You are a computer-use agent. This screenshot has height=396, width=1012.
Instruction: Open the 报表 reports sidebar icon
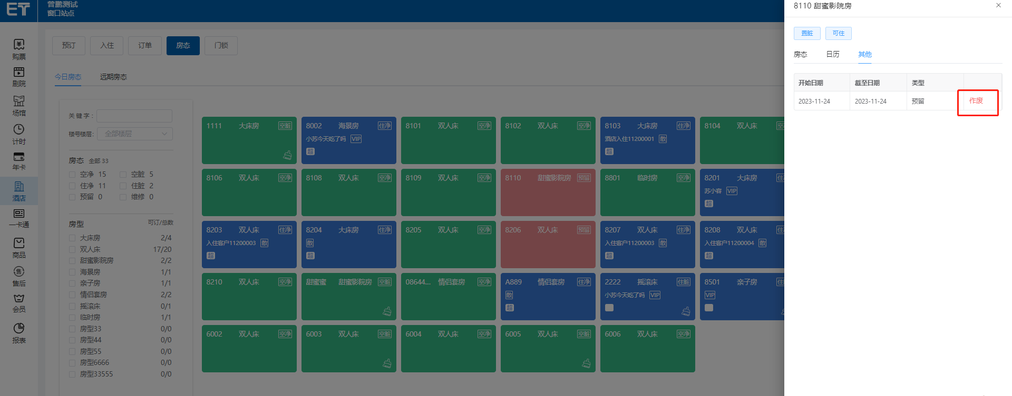click(x=19, y=333)
